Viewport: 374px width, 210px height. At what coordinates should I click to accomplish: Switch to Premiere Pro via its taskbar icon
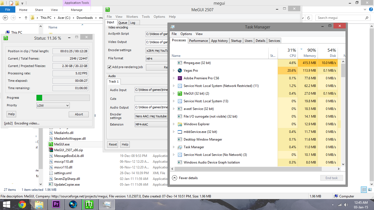[56, 204]
